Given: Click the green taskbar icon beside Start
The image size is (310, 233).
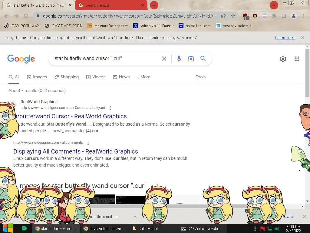Looking at the screenshot, I should (24, 228).
